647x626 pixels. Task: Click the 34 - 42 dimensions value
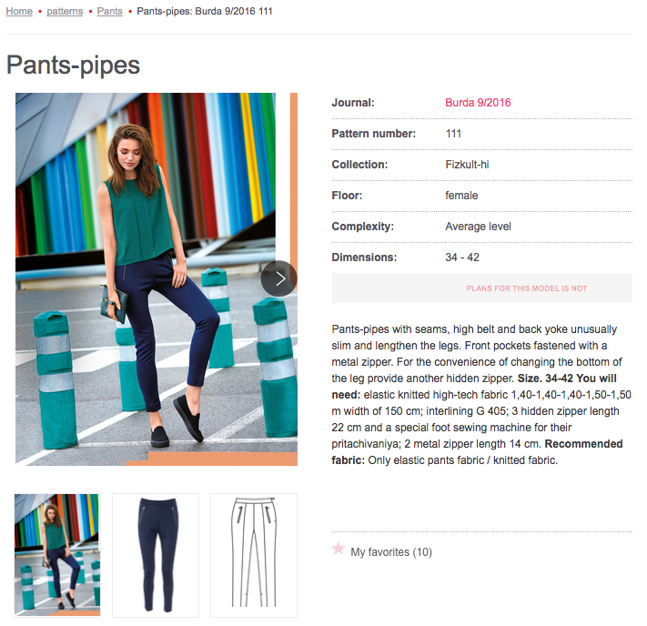click(462, 257)
